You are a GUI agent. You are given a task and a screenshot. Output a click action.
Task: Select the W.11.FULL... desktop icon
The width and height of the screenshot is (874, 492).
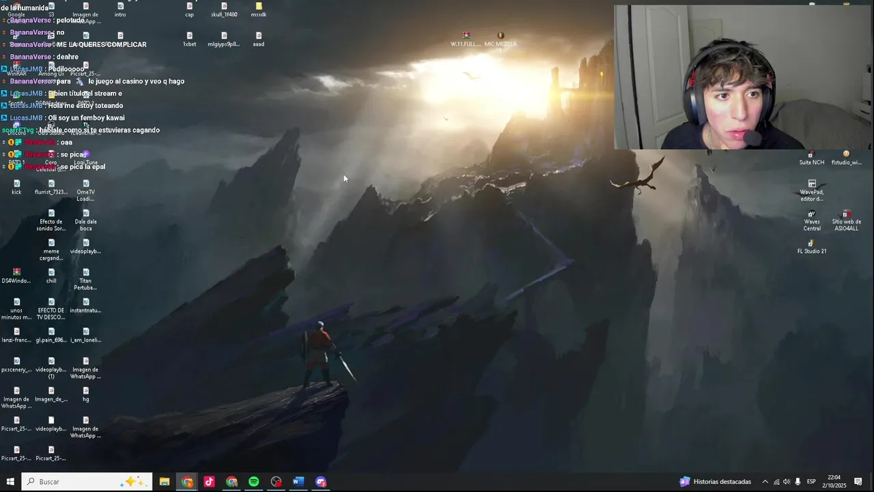pos(466,40)
